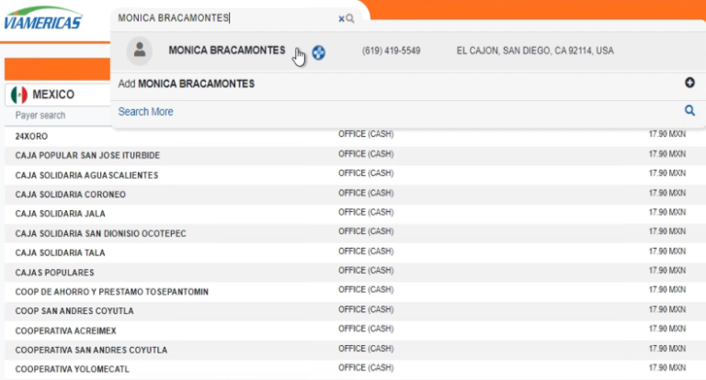Select payer COOP DE AHORRO Y PRESTAMO TOSEPANTOMIN
This screenshot has width=706, height=380.
(x=111, y=292)
